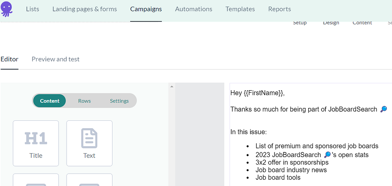Click the partially visible block below Title

(x=36, y=180)
